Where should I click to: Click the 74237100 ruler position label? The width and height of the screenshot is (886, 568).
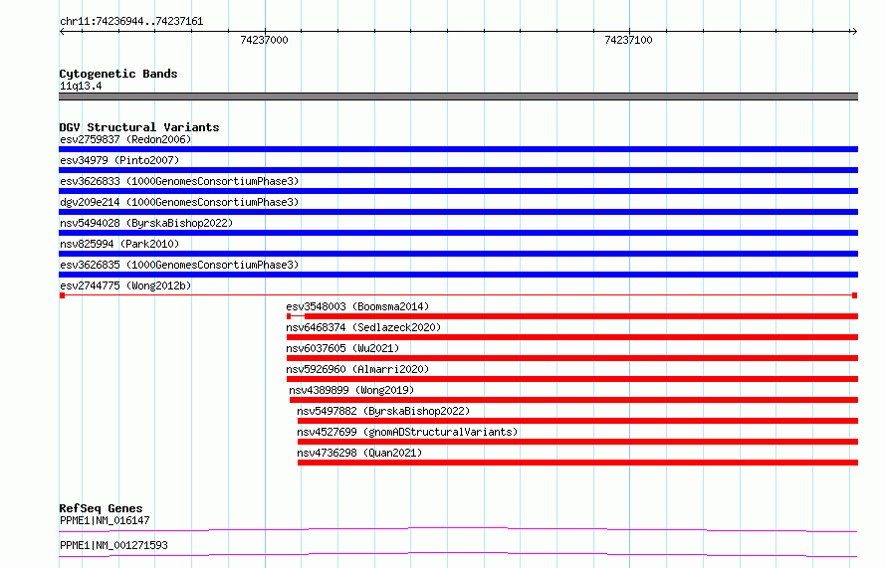click(628, 40)
